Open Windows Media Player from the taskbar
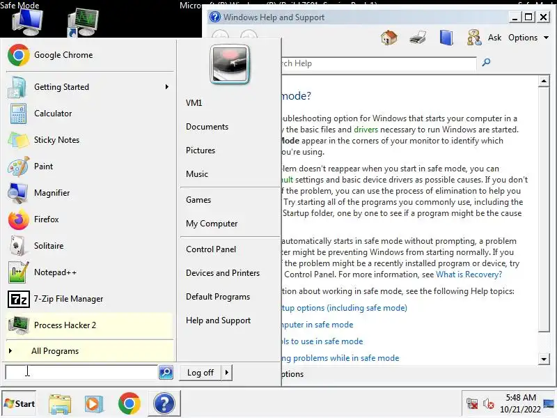 94,404
